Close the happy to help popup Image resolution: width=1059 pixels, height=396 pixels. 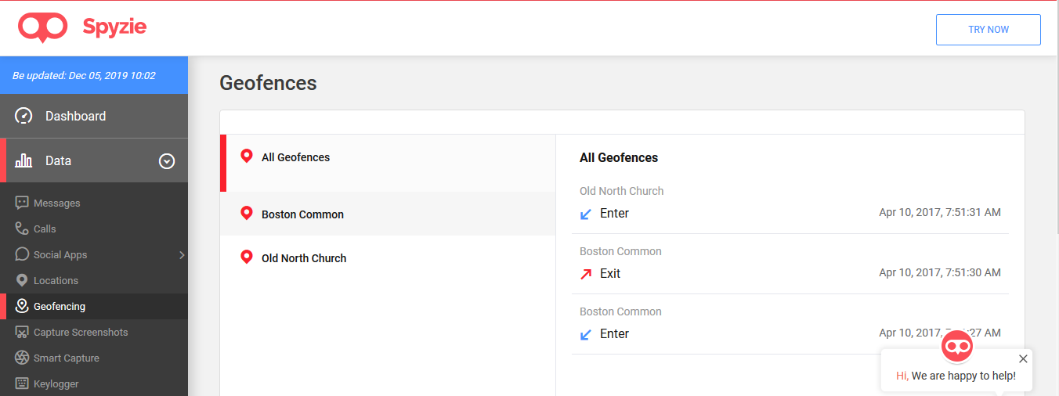(1023, 358)
